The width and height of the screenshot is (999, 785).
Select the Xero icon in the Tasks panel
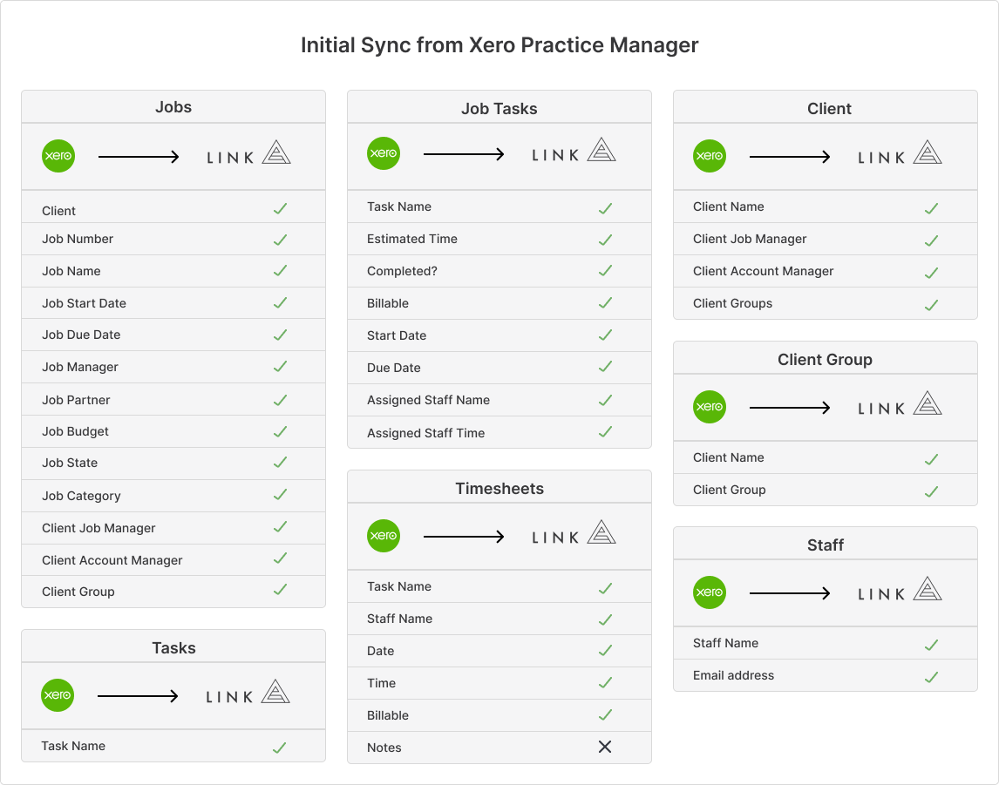(x=58, y=695)
